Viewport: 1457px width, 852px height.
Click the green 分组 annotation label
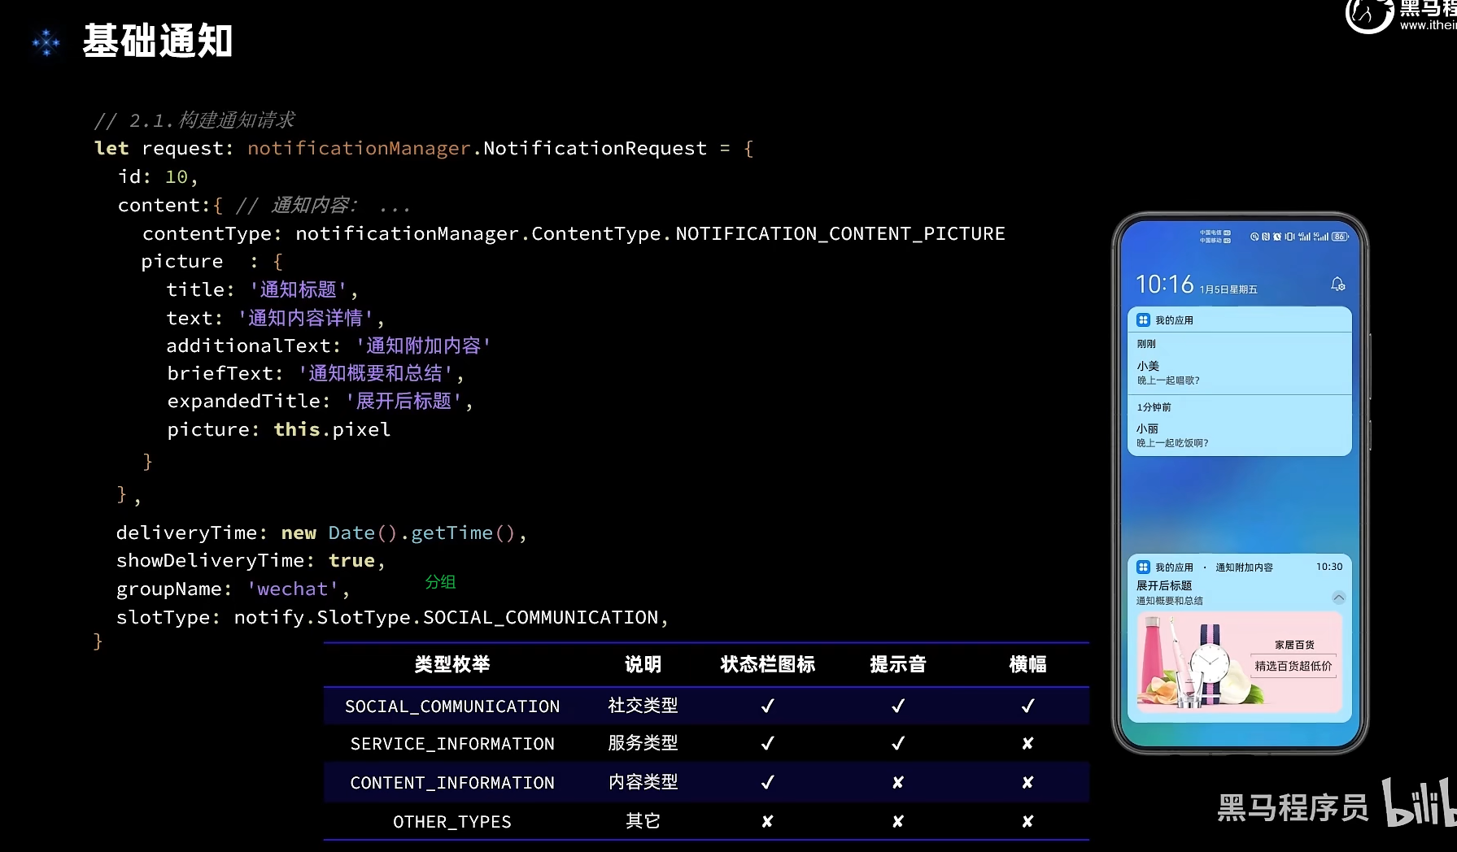pos(440,582)
